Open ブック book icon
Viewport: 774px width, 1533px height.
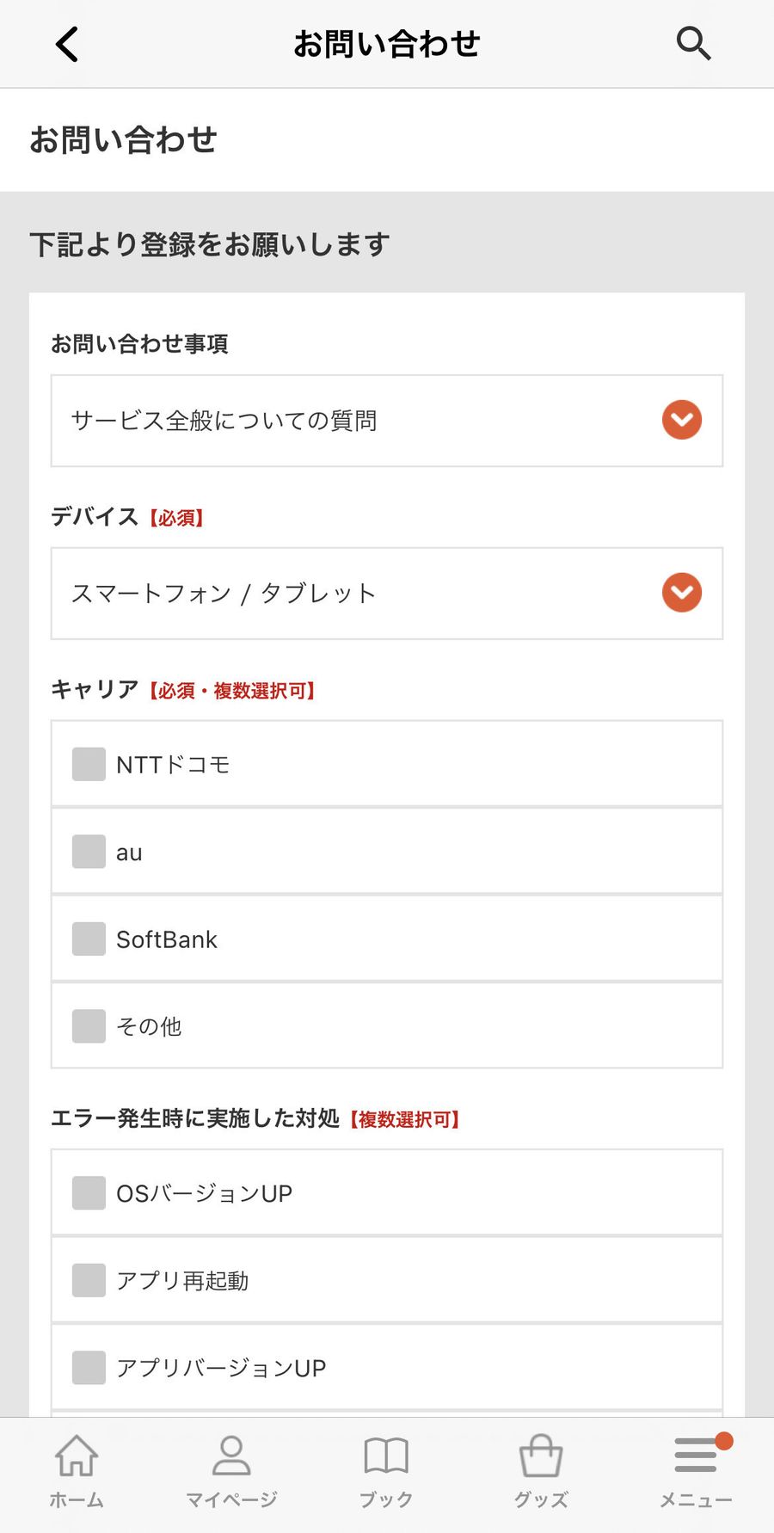click(x=386, y=1456)
